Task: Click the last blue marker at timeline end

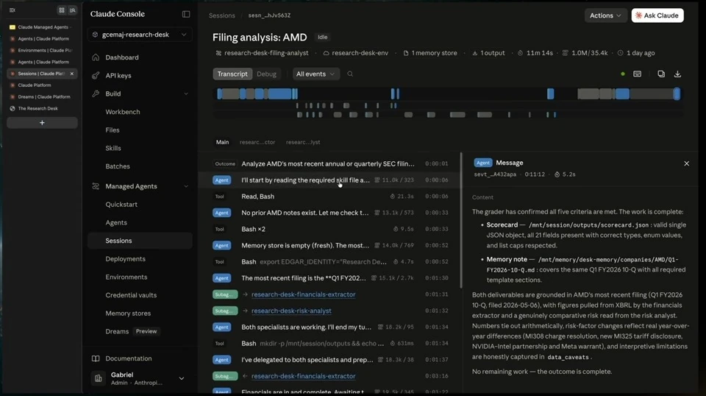Action: click(x=677, y=93)
